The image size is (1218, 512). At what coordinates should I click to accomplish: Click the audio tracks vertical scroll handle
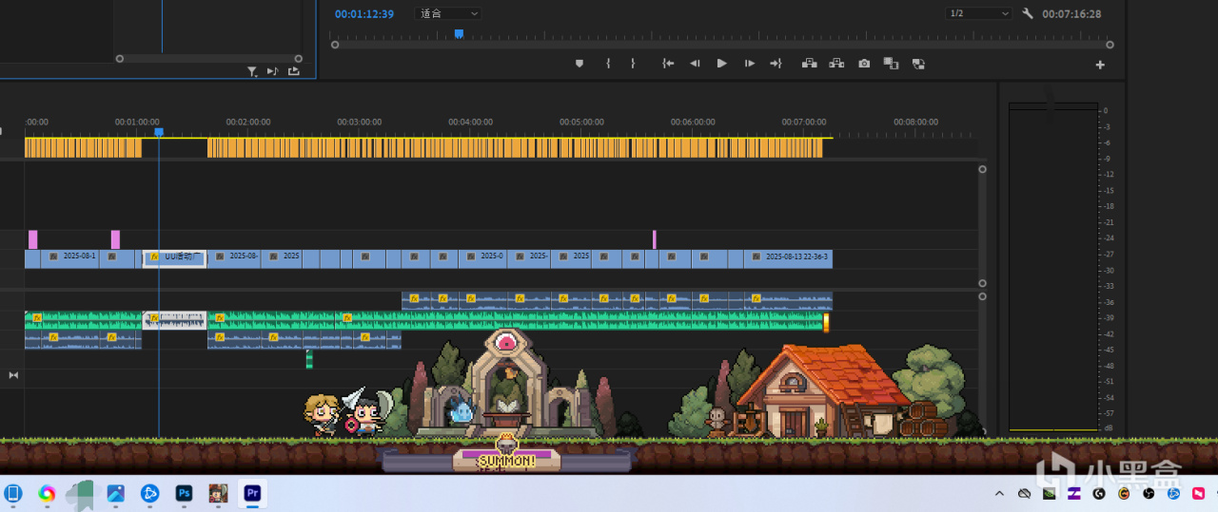click(x=982, y=296)
